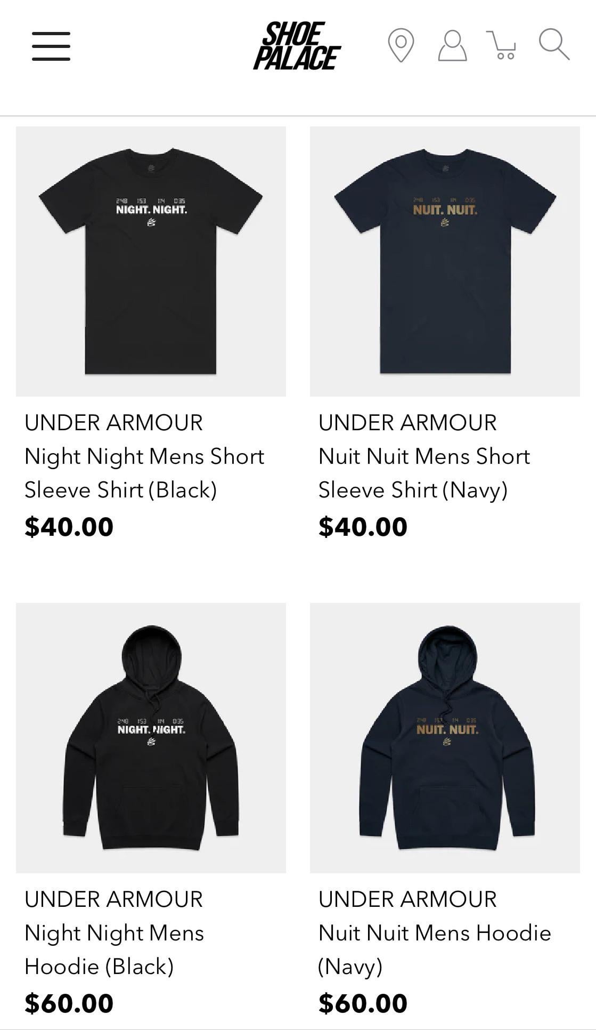The height and width of the screenshot is (1030, 596).
Task: Open the store locator pin icon
Action: (x=401, y=45)
